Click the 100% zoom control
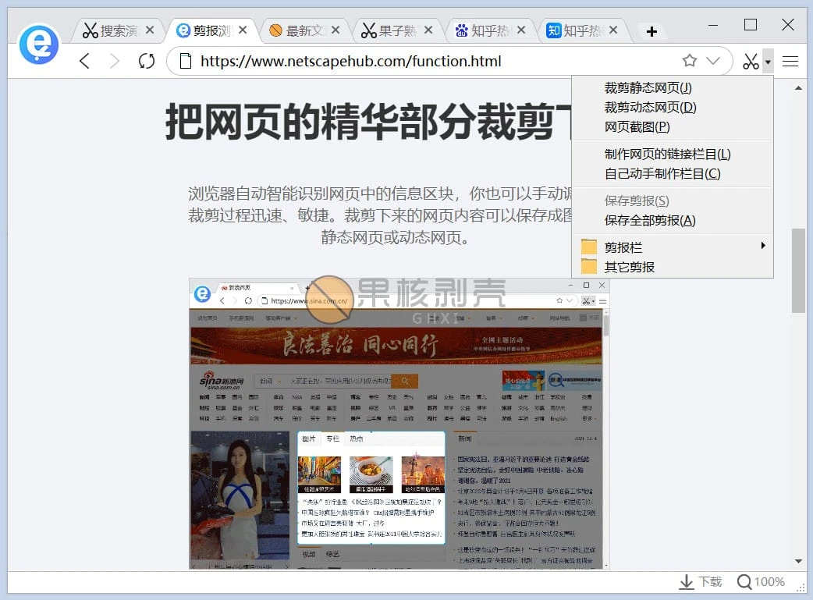The image size is (813, 600). point(762,582)
